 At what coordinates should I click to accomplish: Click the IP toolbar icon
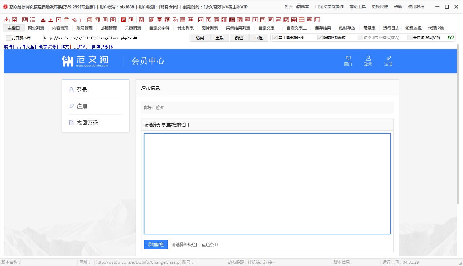[270, 20]
